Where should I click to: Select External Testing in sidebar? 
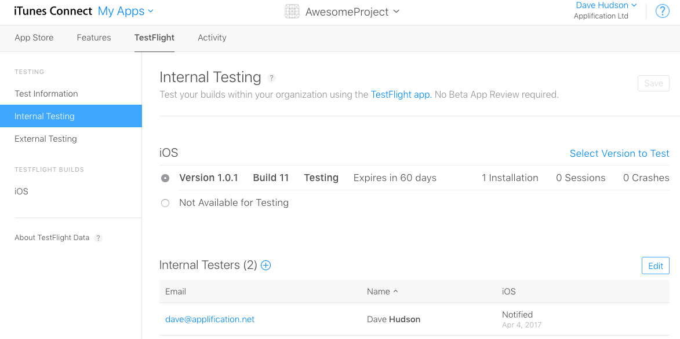[x=46, y=139]
